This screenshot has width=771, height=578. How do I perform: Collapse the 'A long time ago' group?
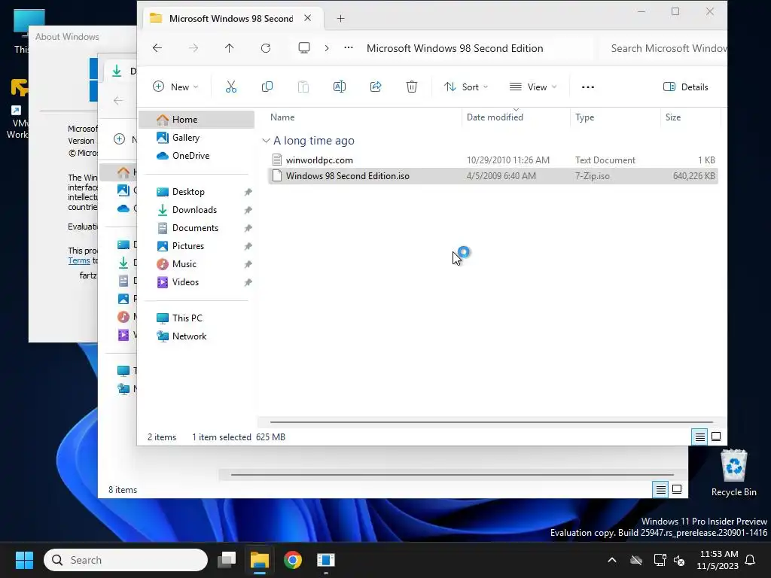[x=266, y=141]
